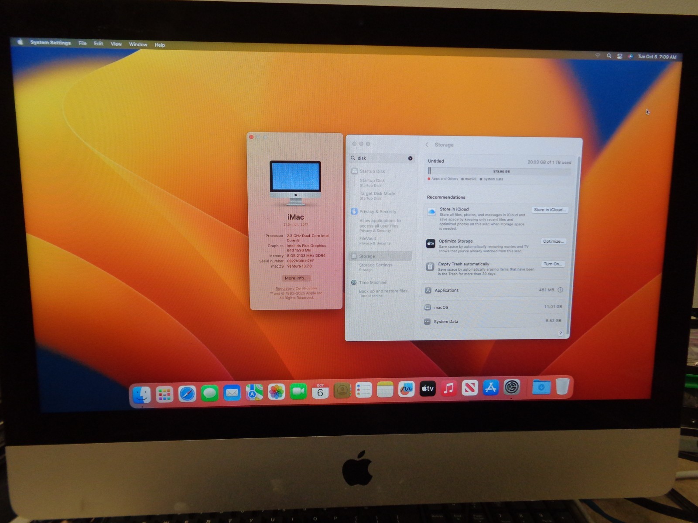
Task: Click the disk search field
Action: (x=381, y=158)
